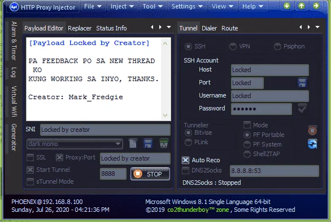Open the Alarm & Timer side tab
The width and height of the screenshot is (331, 222).
point(14,41)
